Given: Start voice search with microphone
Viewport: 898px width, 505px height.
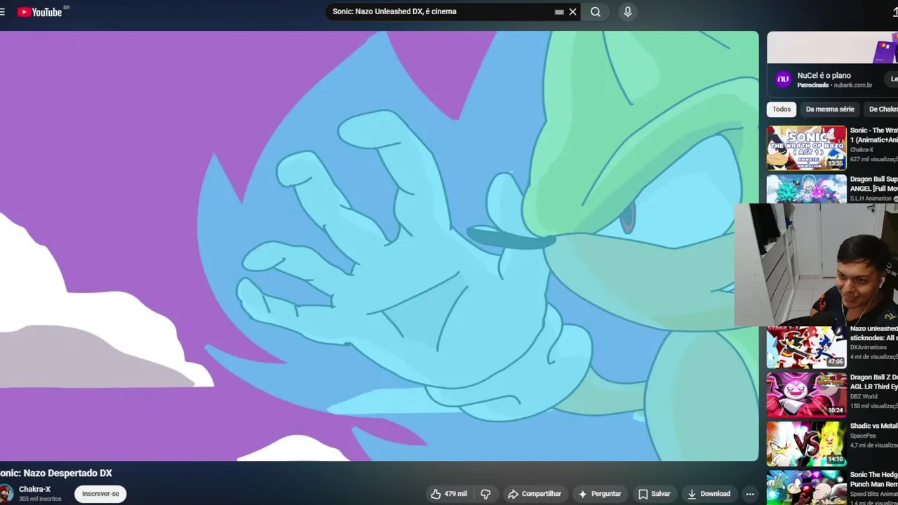Looking at the screenshot, I should click(628, 12).
